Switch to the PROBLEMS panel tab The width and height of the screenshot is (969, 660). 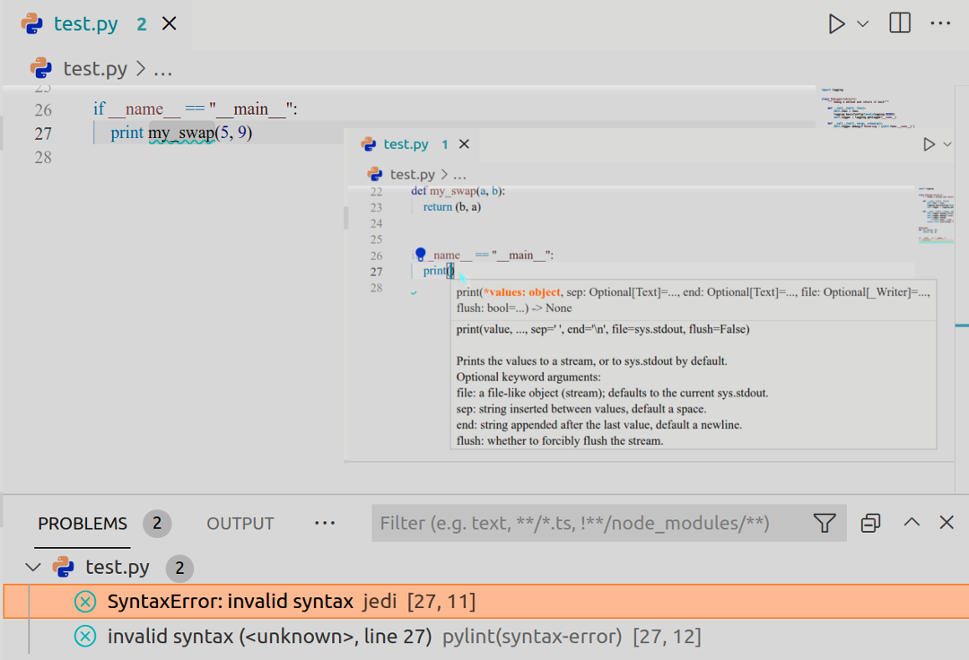point(83,524)
